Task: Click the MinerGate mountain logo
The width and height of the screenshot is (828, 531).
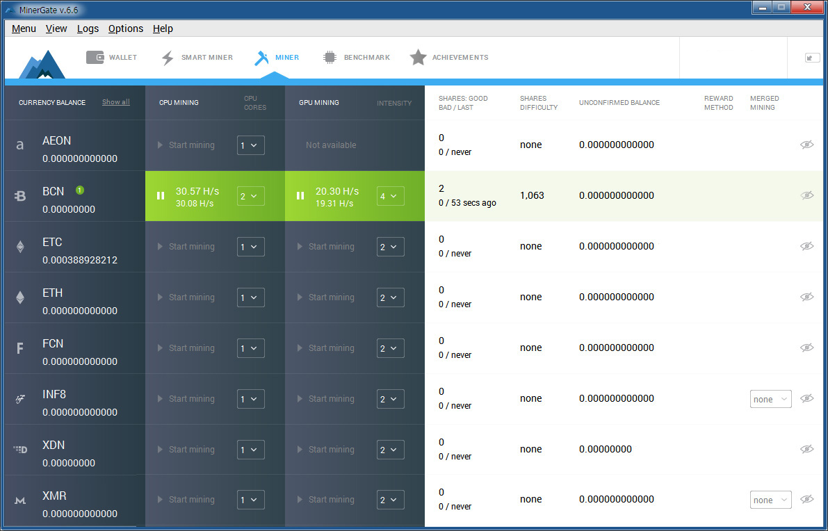Action: [42, 65]
